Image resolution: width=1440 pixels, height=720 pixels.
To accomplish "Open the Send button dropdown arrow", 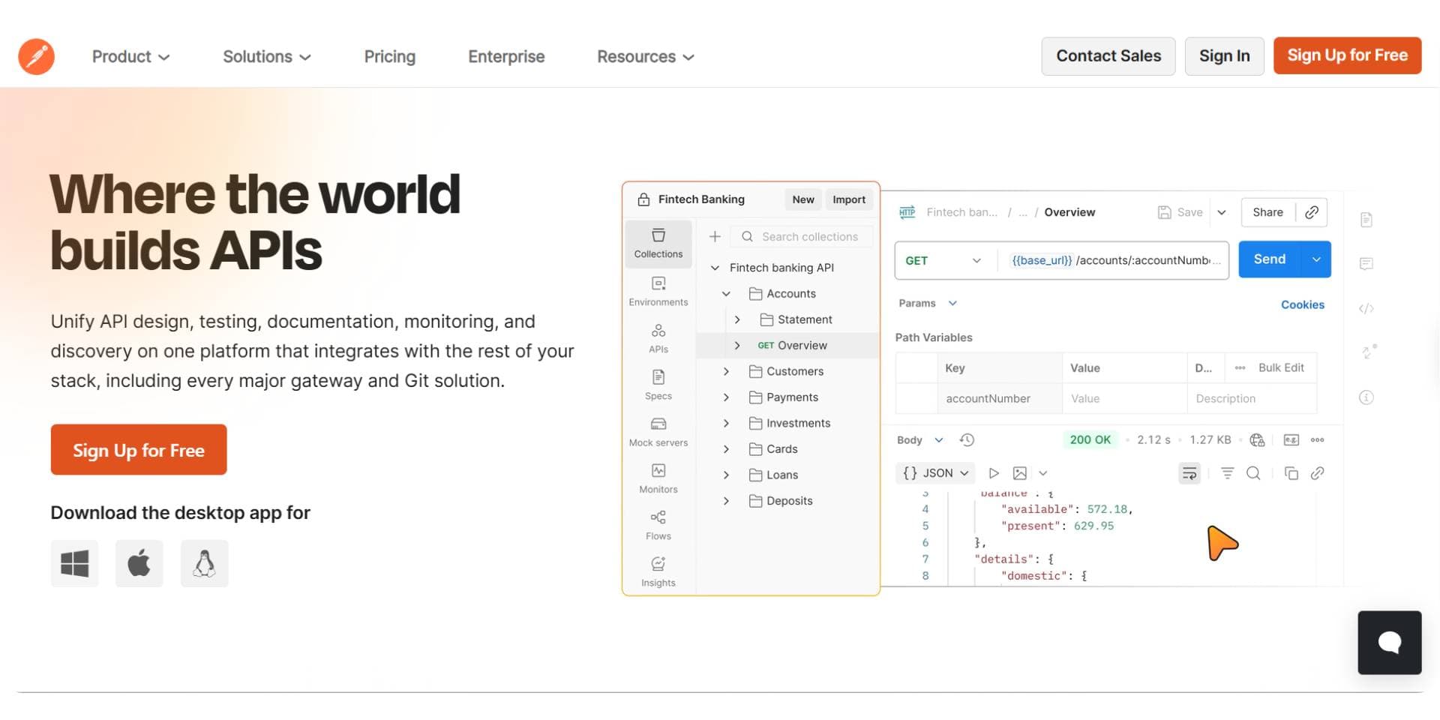I will (x=1316, y=259).
